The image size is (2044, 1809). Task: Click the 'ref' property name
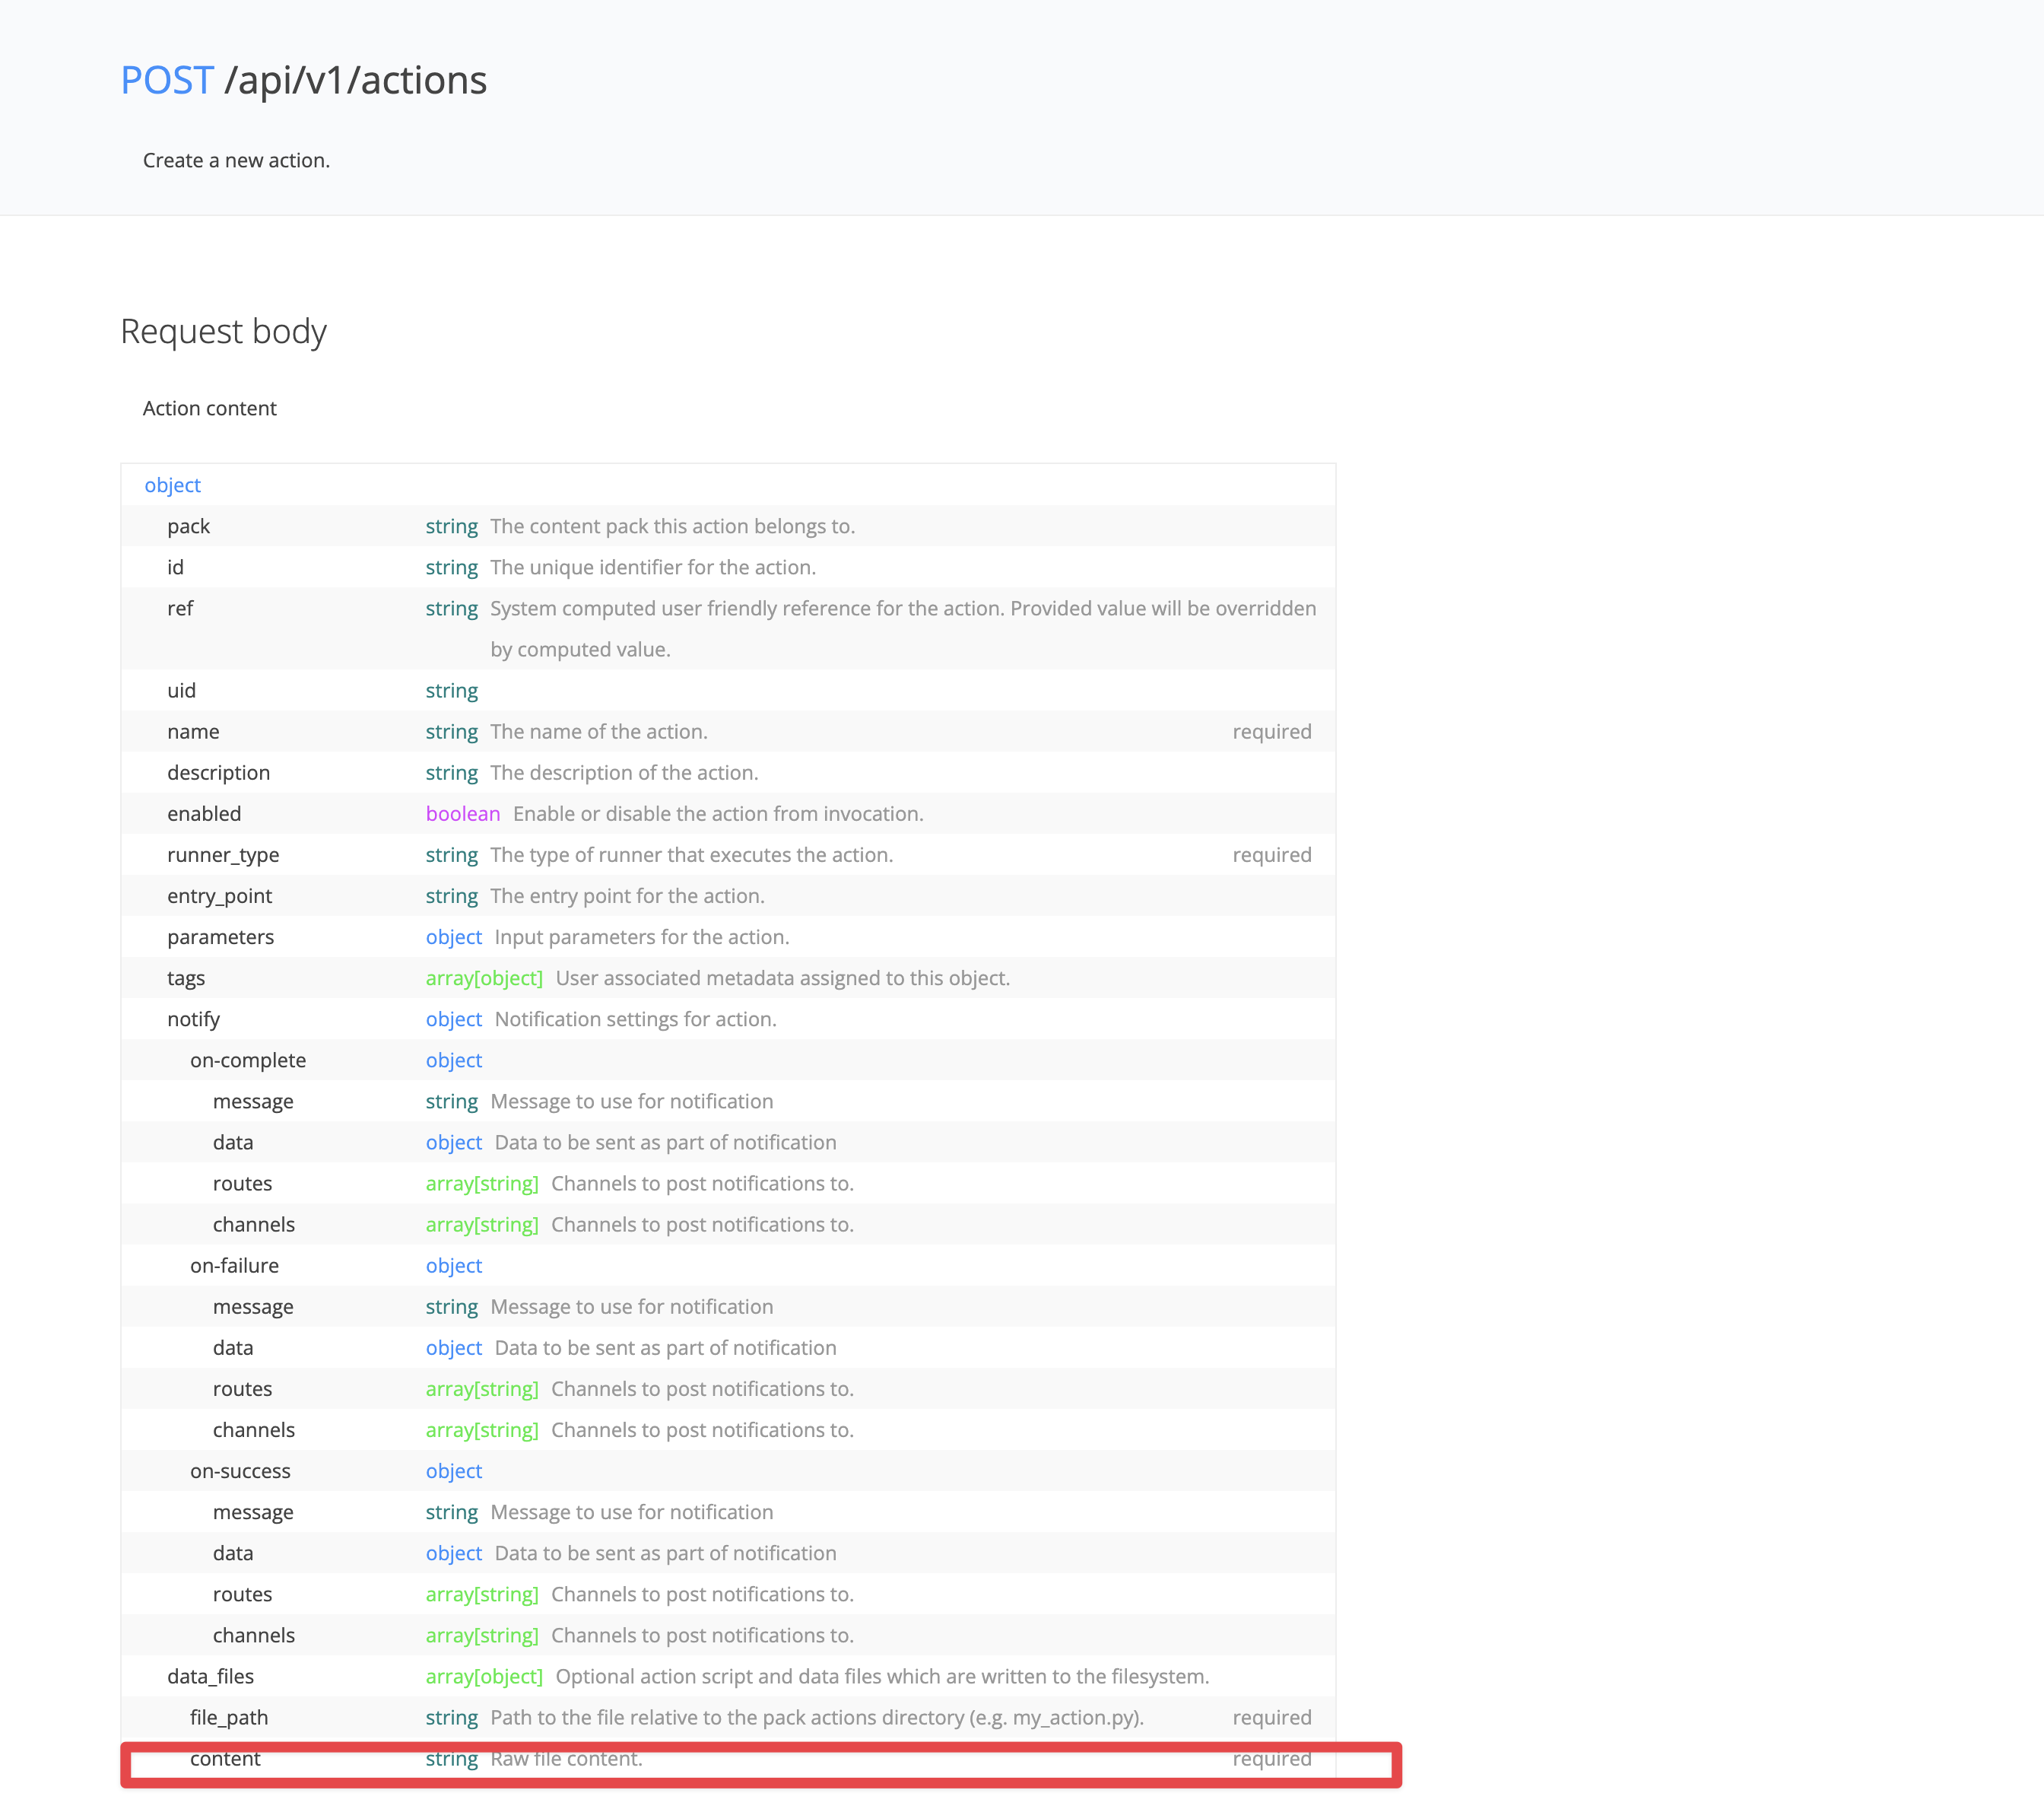[x=180, y=609]
